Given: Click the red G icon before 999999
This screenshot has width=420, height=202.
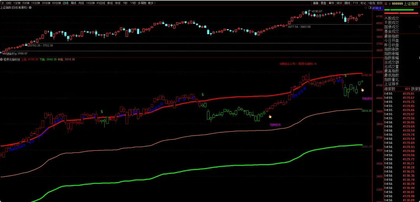Looking at the screenshot, I should (x=386, y=3).
